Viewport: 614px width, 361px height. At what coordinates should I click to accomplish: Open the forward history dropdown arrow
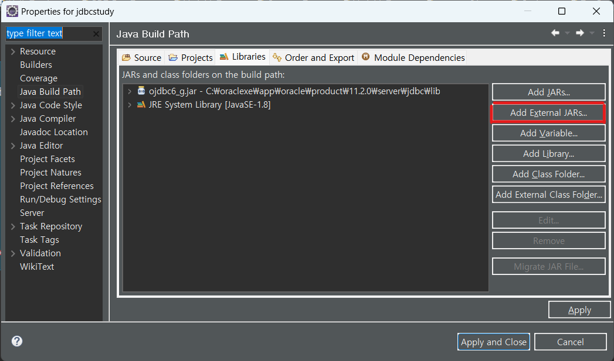[x=592, y=33]
